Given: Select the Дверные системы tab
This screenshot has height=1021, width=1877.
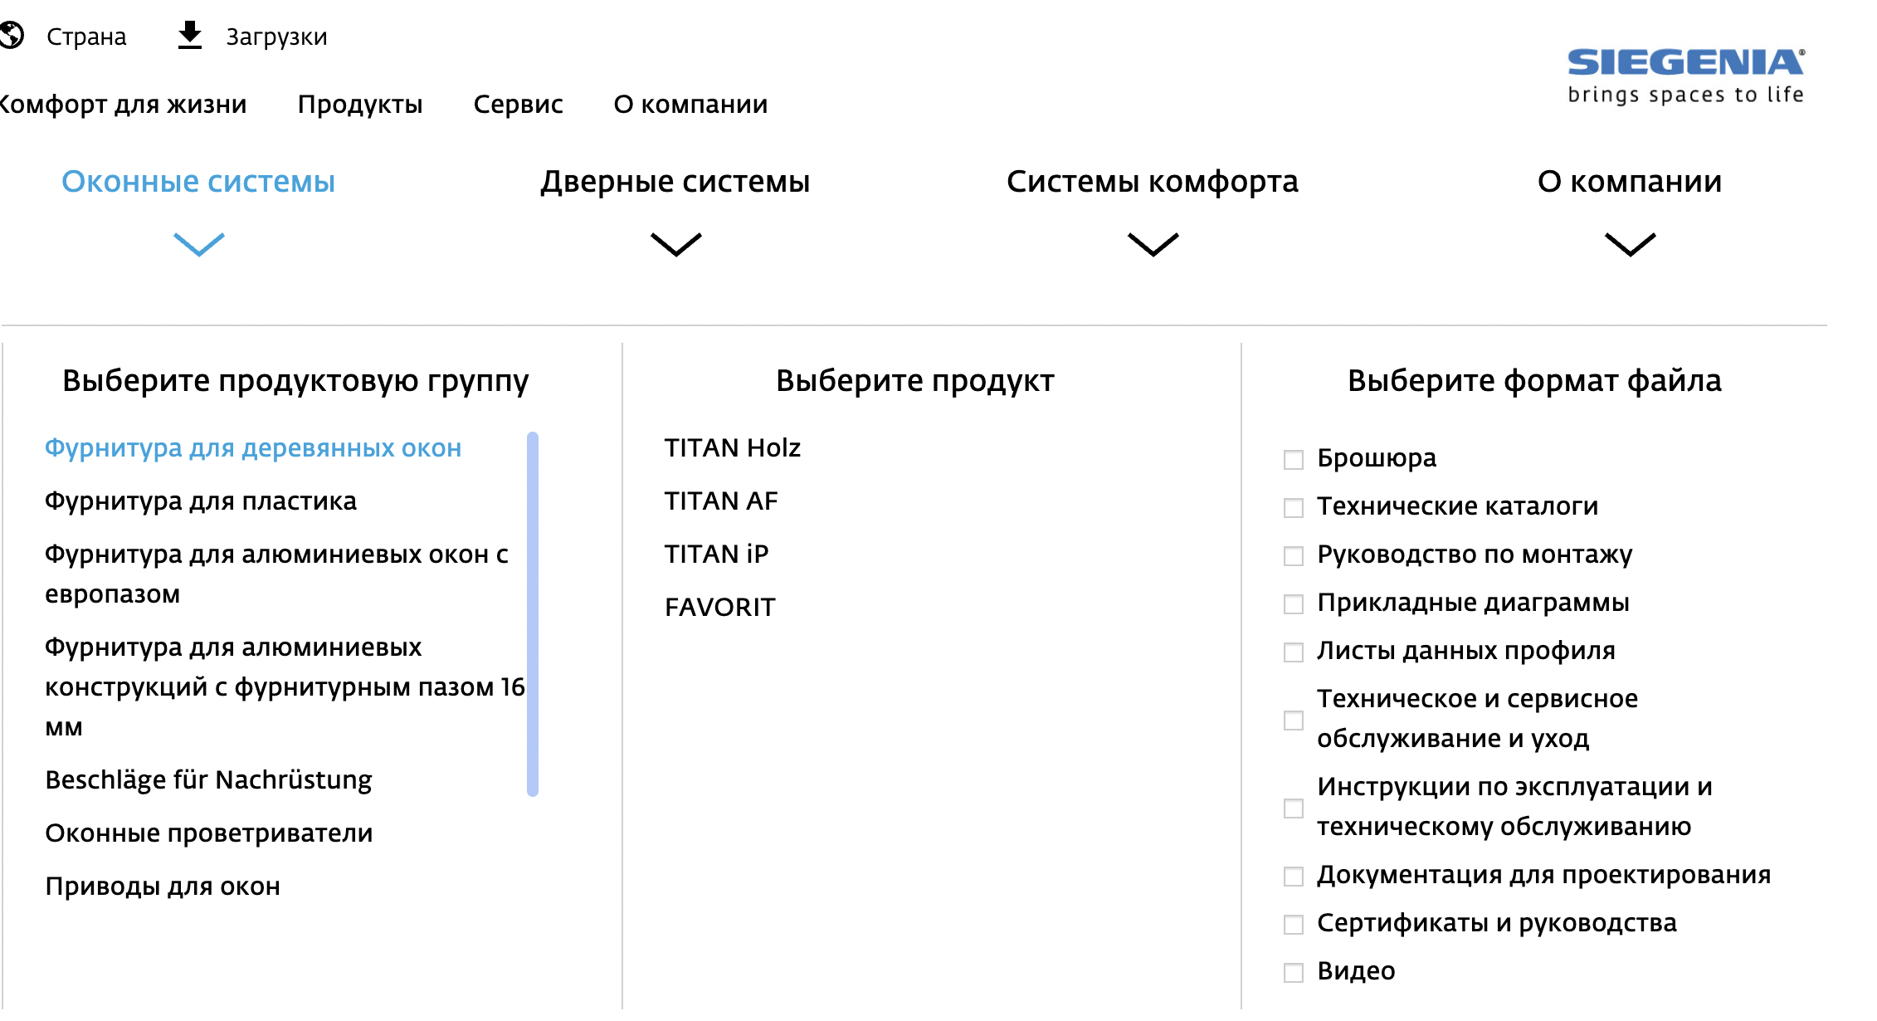Looking at the screenshot, I should click(x=675, y=182).
